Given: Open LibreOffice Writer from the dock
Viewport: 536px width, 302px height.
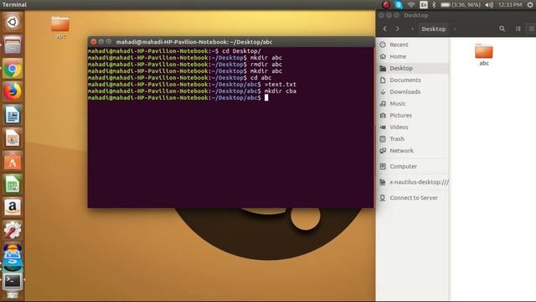Looking at the screenshot, I should point(13,115).
